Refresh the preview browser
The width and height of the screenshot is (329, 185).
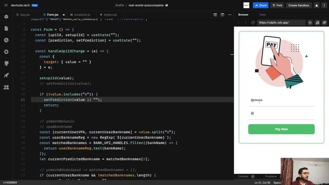click(x=252, y=23)
